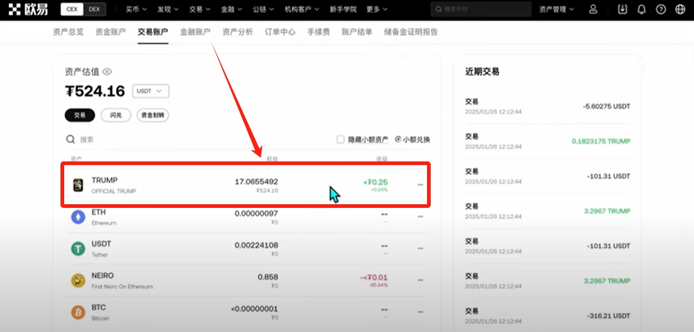Click the top search box 搜索币对
Viewport: 694px width, 332px height.
coord(481,9)
